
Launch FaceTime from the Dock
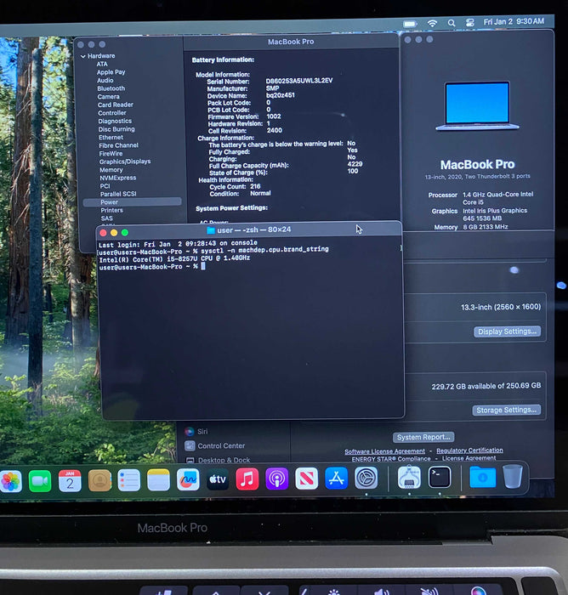[x=40, y=481]
